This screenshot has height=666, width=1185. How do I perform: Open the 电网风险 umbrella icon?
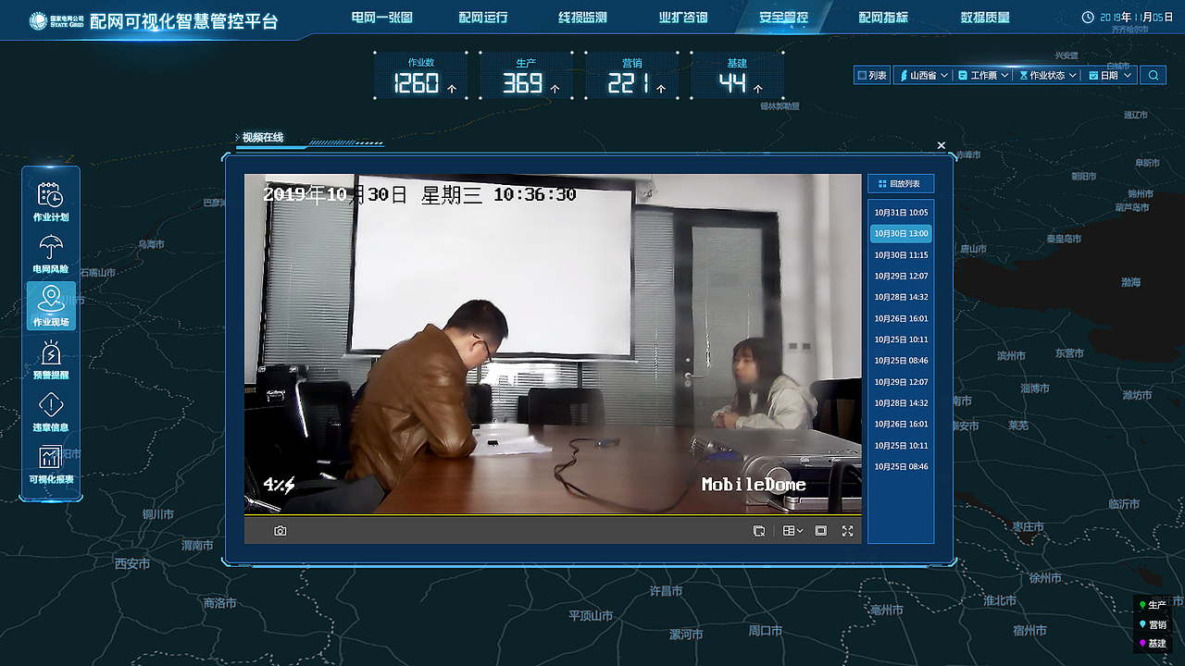51,247
